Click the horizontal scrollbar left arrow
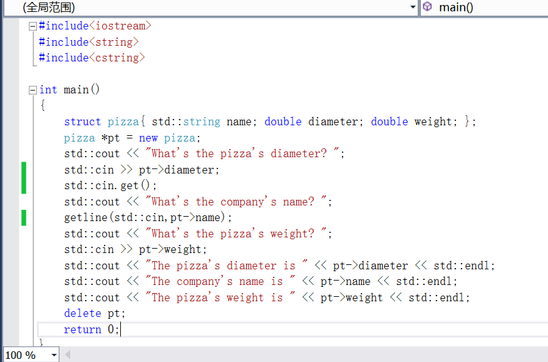 (68, 355)
